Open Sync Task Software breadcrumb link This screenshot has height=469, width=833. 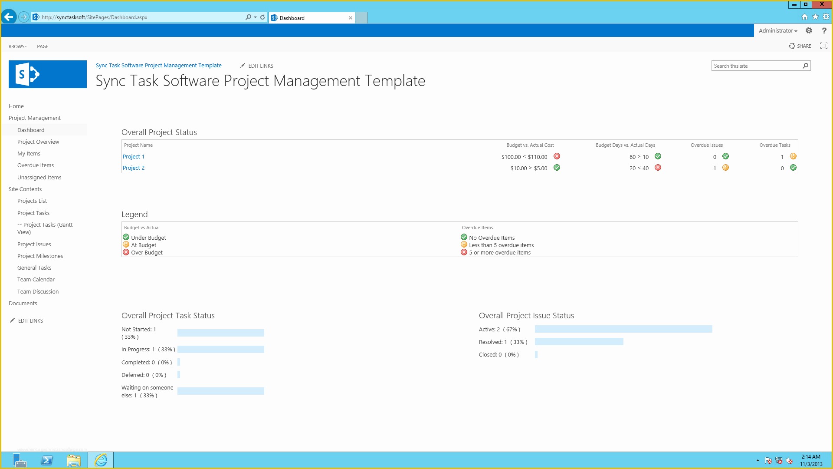click(158, 66)
